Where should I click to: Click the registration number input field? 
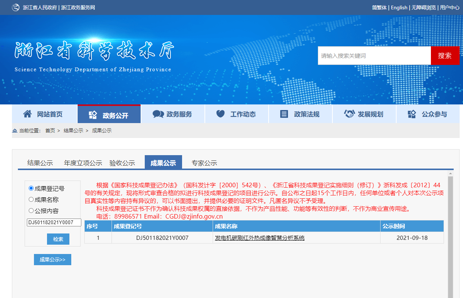tap(54, 222)
